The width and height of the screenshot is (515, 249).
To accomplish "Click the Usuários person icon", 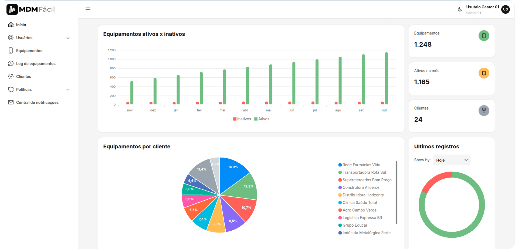I will point(11,37).
